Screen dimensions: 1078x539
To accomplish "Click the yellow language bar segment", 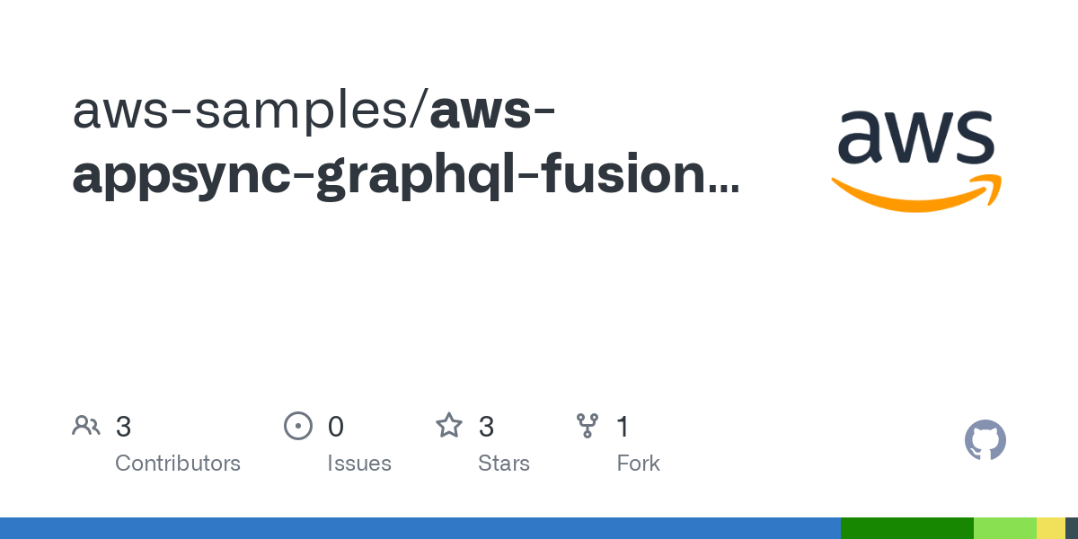I will (1051, 528).
